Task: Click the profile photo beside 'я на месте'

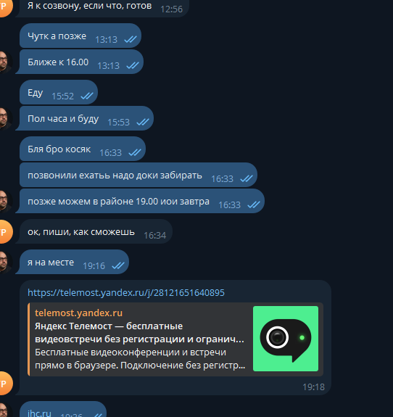Action: tap(5, 262)
